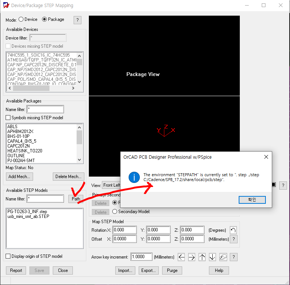Image resolution: width=290 pixels, height=285 pixels.
Task: Click the blue information icon in dialog
Action: tap(134, 177)
